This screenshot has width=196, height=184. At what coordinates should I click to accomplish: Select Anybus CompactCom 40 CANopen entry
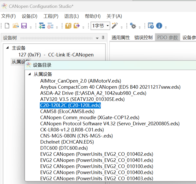[x=110, y=87]
